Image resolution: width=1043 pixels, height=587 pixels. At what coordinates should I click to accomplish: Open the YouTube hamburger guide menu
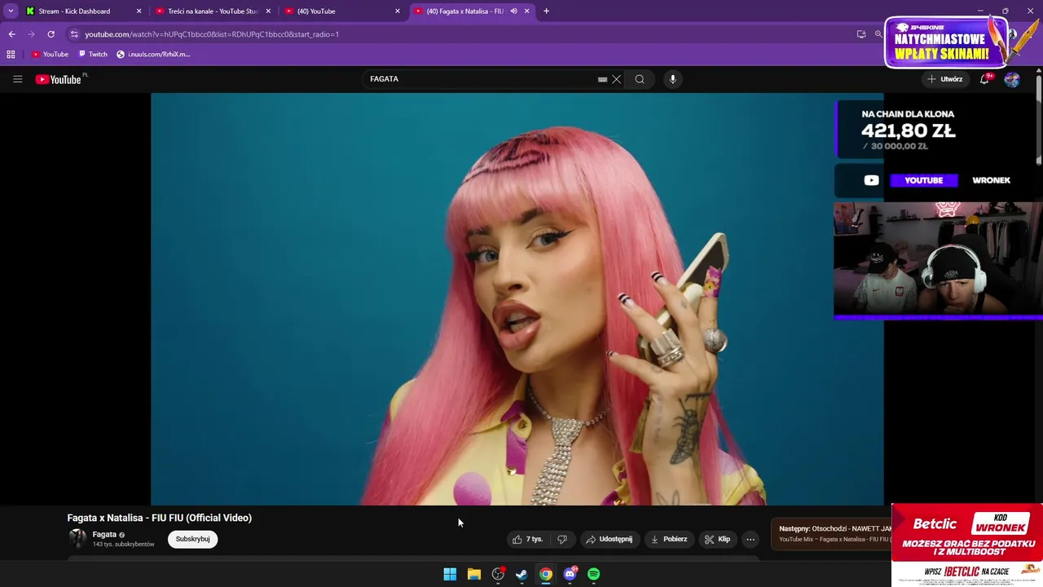[x=17, y=79]
